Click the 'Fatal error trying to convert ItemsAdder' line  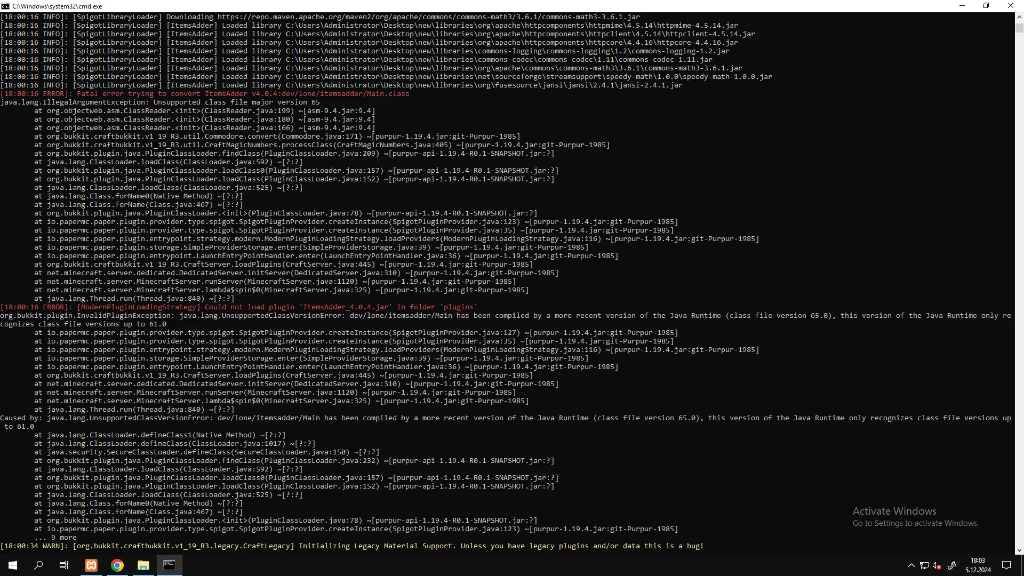point(205,93)
